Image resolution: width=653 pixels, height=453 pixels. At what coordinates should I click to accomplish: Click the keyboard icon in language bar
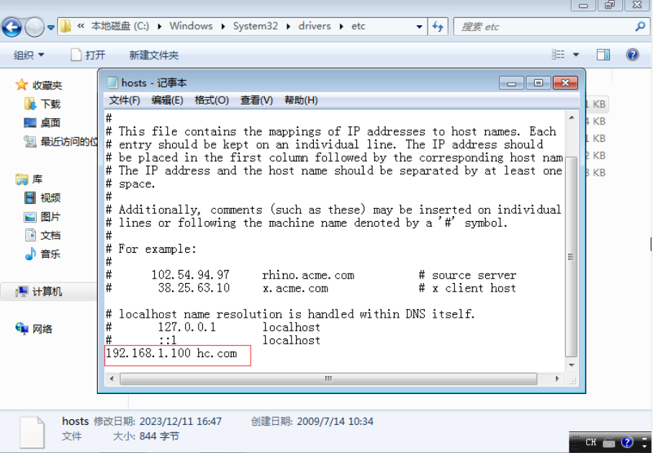[x=609, y=443]
